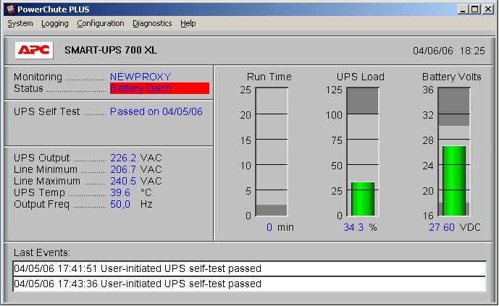Screen dimensions: 499x306
Task: Click the green UPS Load bar
Action: 363,199
